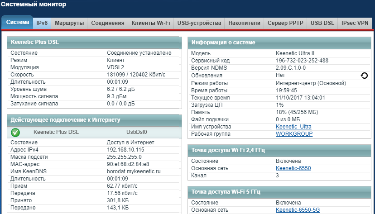Image resolution: width=375 pixels, height=214 pixels.
Task: Open the Keenetic-6550 network link
Action: click(x=293, y=168)
